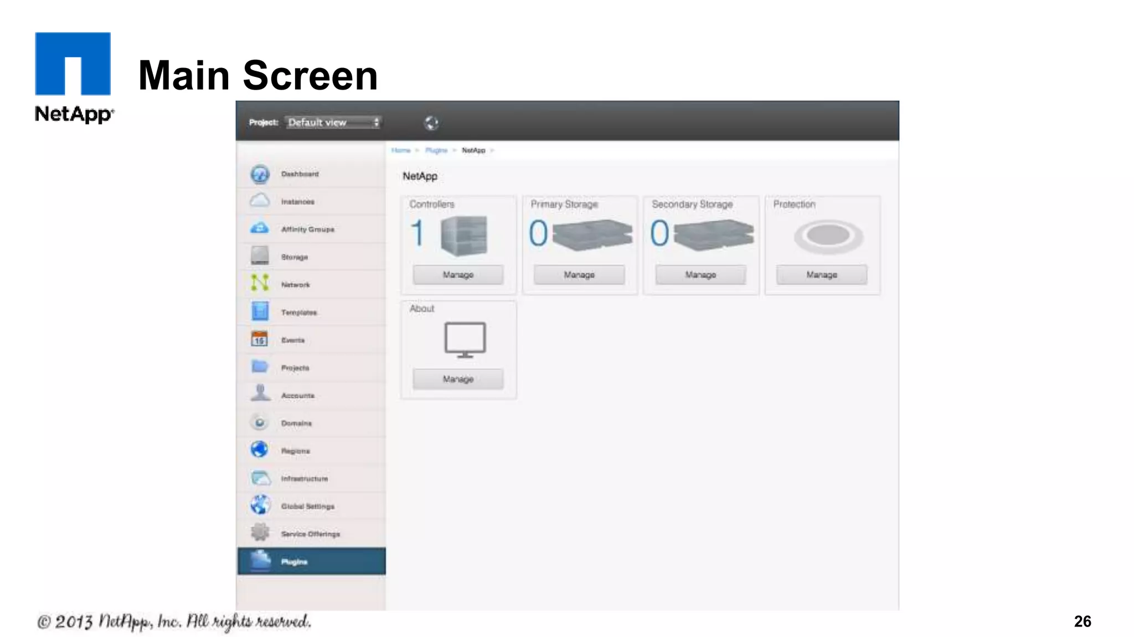
Task: Click Manage under Protection
Action: (822, 275)
